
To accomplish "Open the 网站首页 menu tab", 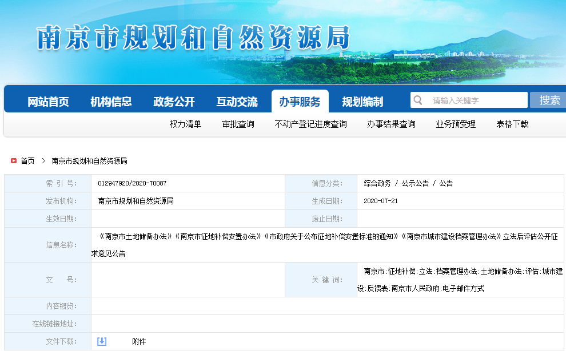I will 49,102.
